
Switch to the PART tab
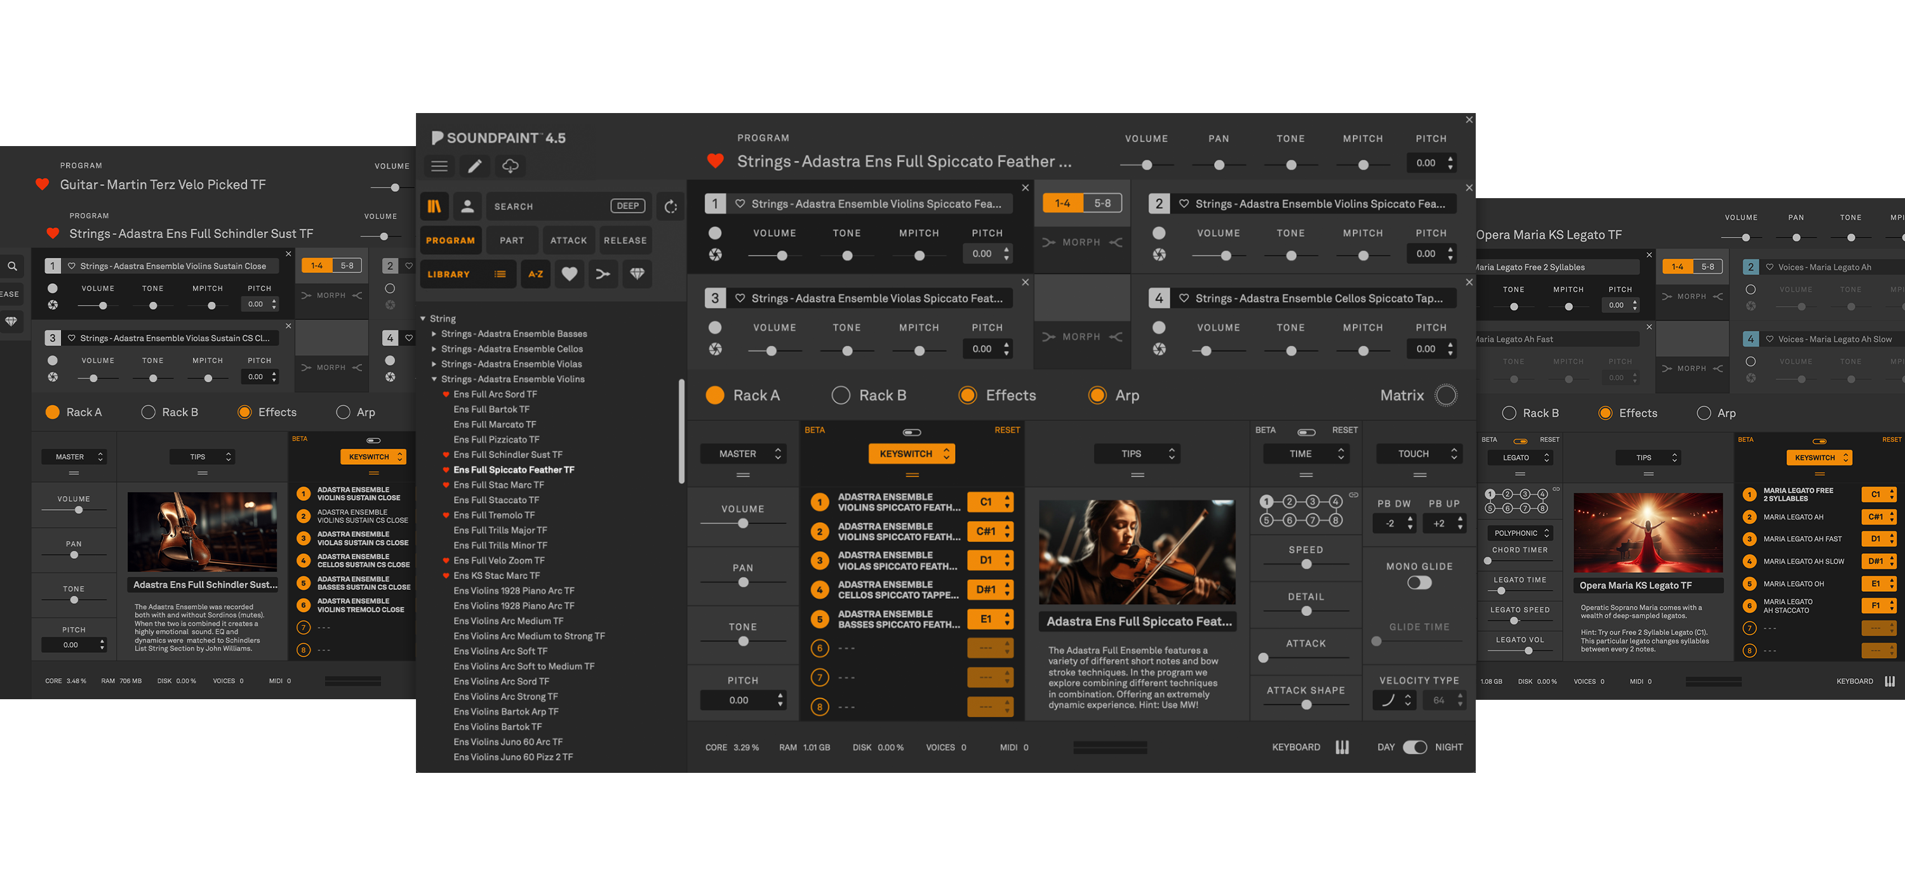pyautogui.click(x=512, y=240)
